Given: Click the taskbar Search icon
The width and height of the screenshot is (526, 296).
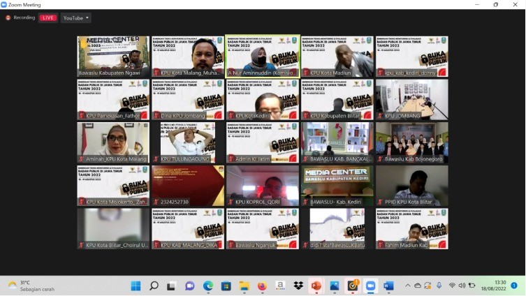Looking at the screenshot, I should pyautogui.click(x=154, y=286).
